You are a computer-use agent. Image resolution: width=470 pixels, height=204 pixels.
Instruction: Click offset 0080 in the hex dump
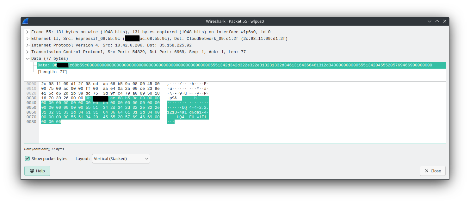[31, 122]
